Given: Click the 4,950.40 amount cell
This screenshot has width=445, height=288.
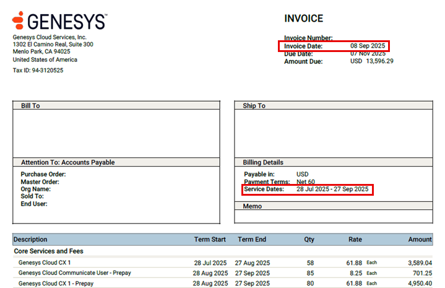Looking at the screenshot, I should pos(416,283).
